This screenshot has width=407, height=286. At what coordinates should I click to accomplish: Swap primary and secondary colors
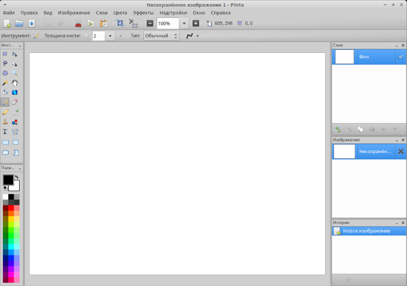click(x=17, y=177)
